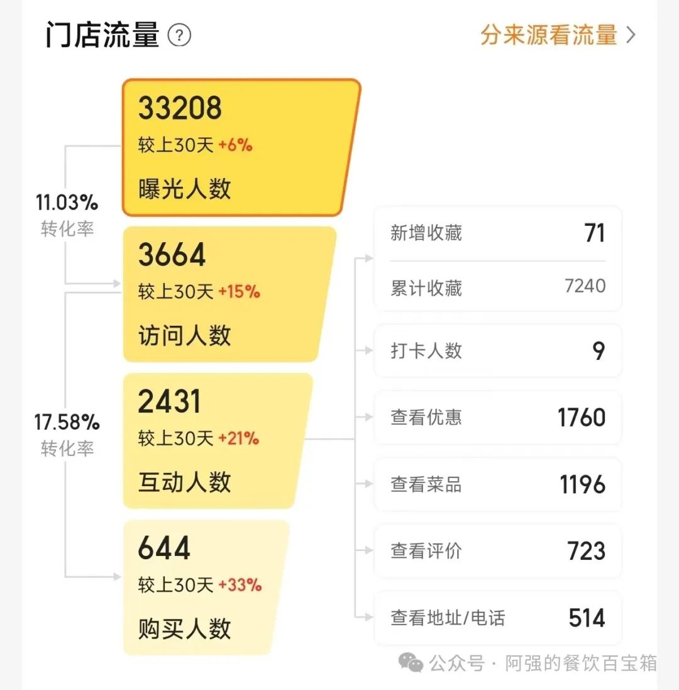Open the help icon beside 门店流量
The height and width of the screenshot is (690, 679).
coord(179,35)
